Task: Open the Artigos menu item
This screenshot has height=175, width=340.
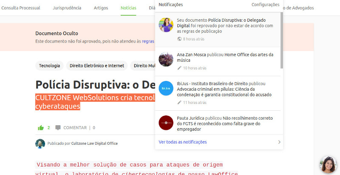Action: click(101, 8)
